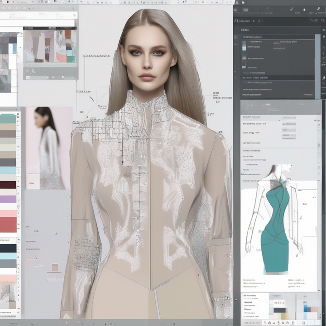
Task: Select the lace patch on the garment's lower sleeve
Action: pyautogui.click(x=87, y=254)
